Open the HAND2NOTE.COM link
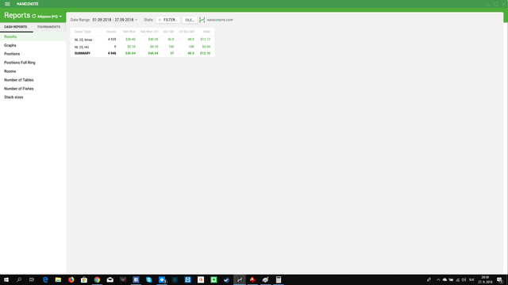This screenshot has height=285, width=508. tap(220, 20)
